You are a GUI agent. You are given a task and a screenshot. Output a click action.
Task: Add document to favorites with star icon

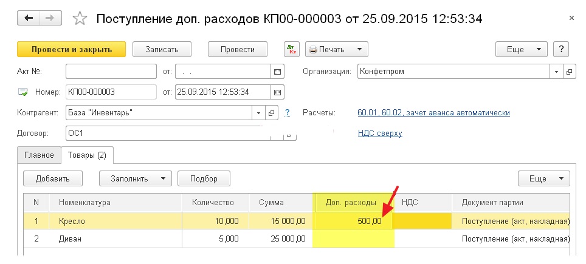coord(80,18)
